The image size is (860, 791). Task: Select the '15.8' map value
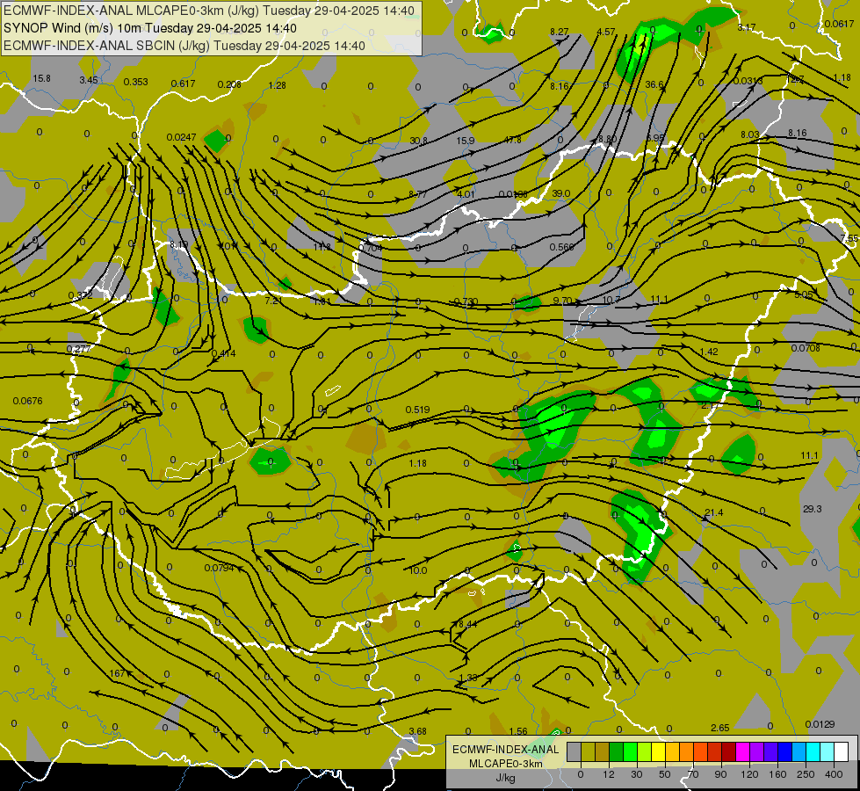tap(41, 78)
